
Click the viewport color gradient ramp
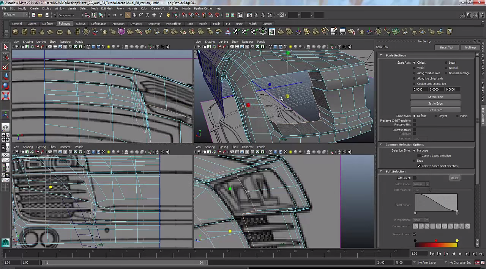pos(436,245)
